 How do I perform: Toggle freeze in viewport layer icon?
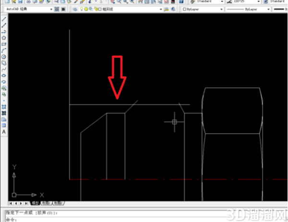(x=91, y=9)
